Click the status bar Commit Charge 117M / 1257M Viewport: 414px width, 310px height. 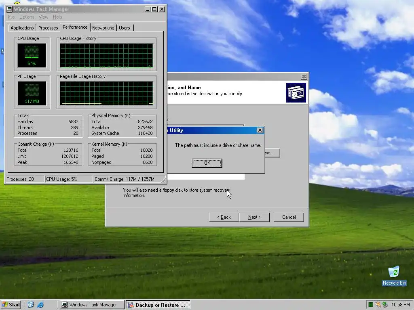click(x=128, y=179)
